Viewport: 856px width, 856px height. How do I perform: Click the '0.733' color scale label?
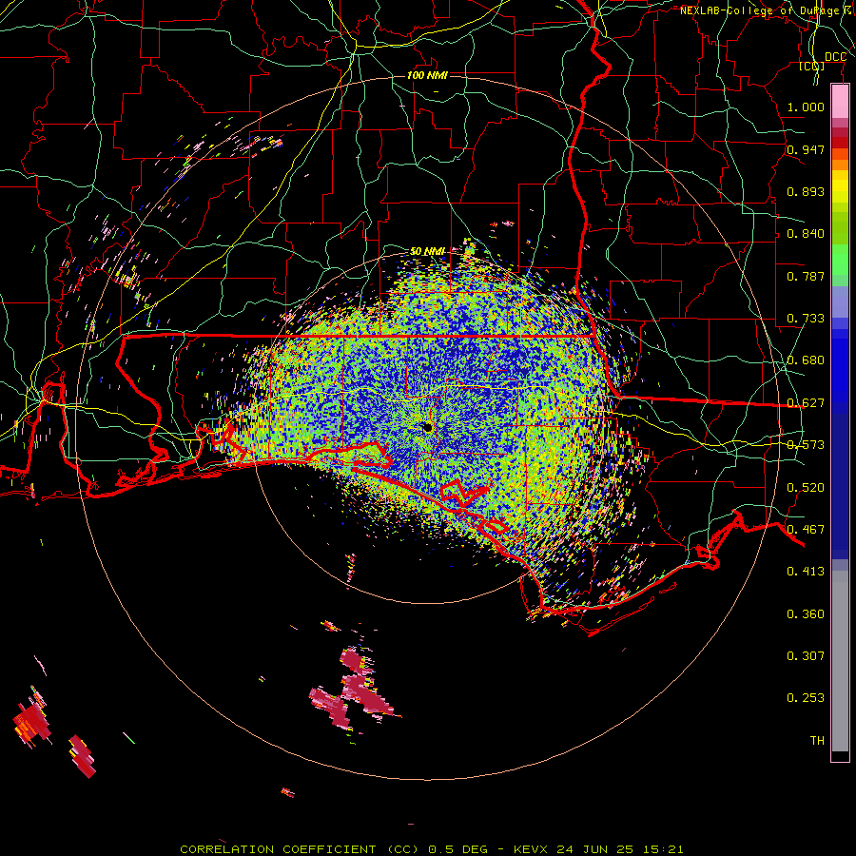[x=806, y=318]
